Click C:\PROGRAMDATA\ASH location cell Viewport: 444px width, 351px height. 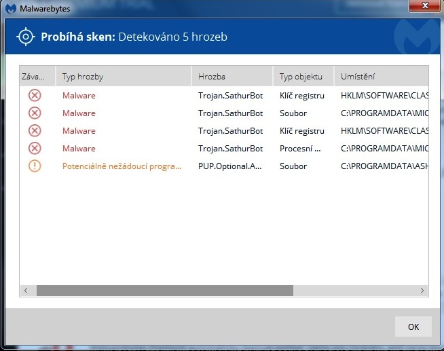coord(384,166)
